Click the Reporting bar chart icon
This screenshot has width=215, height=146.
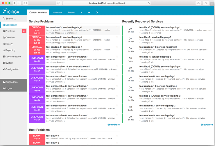[x=4, y=50]
